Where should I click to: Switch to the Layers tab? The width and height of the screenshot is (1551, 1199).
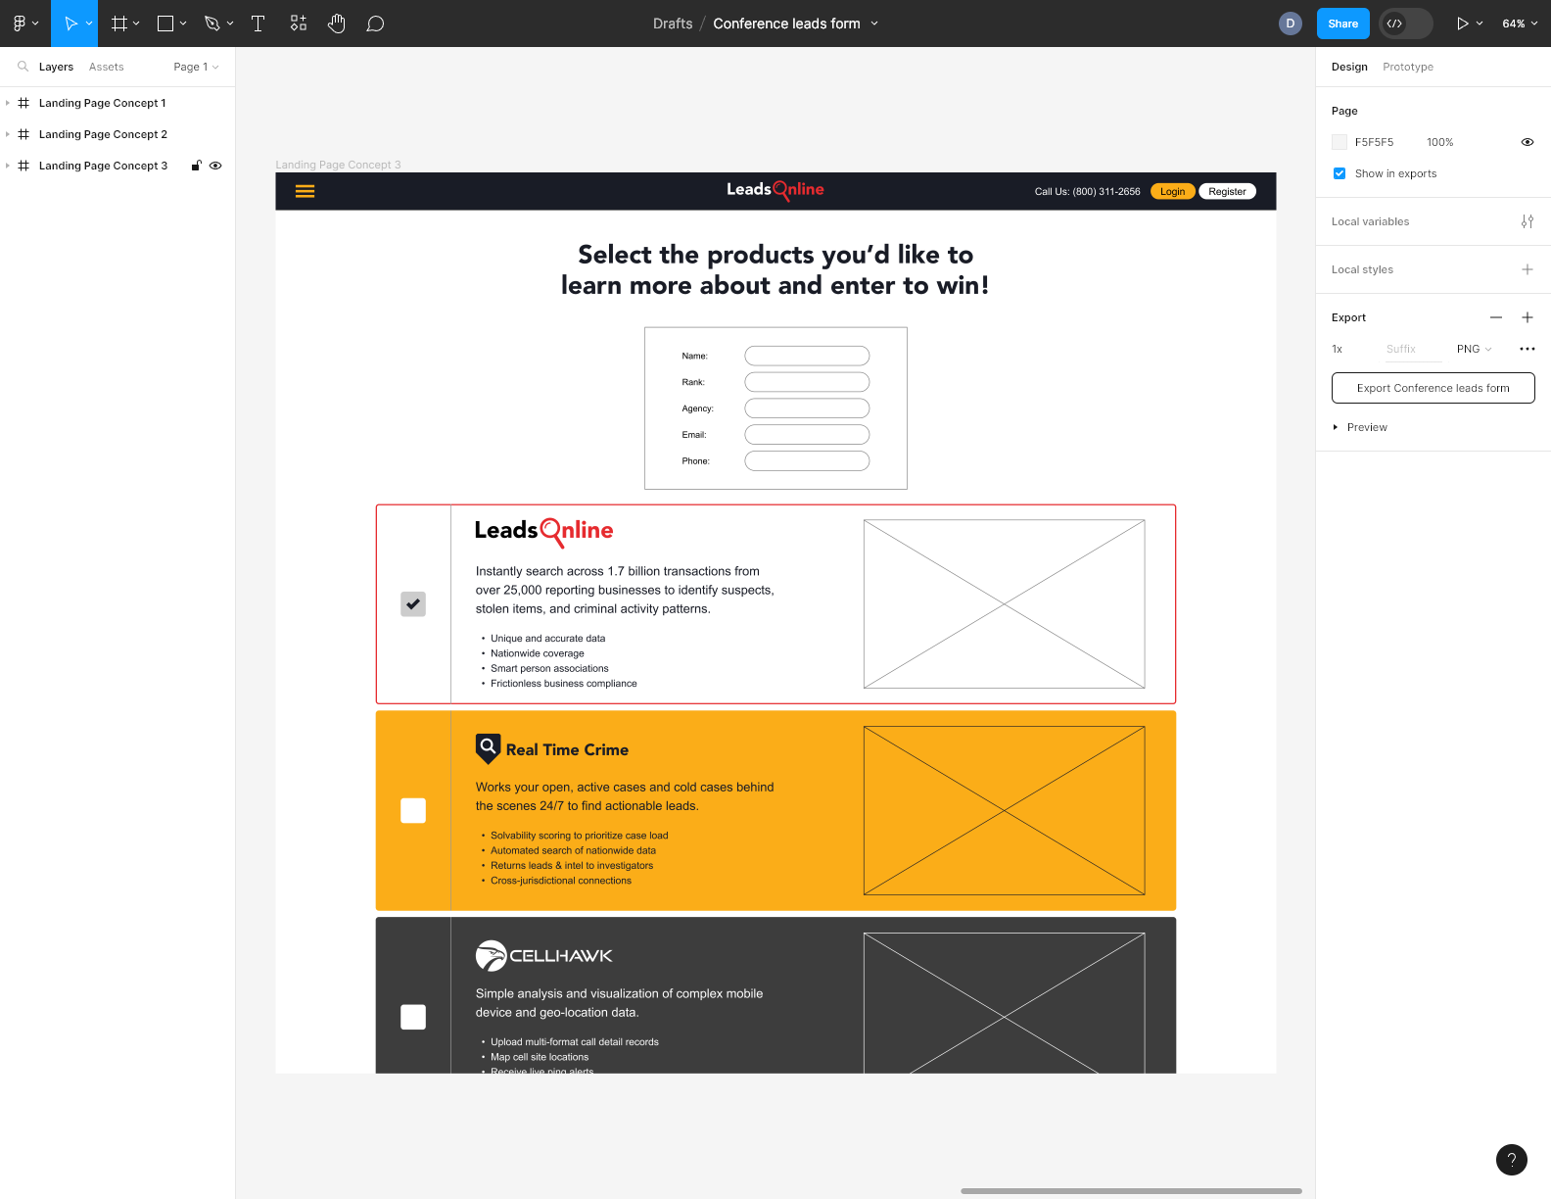pos(56,67)
